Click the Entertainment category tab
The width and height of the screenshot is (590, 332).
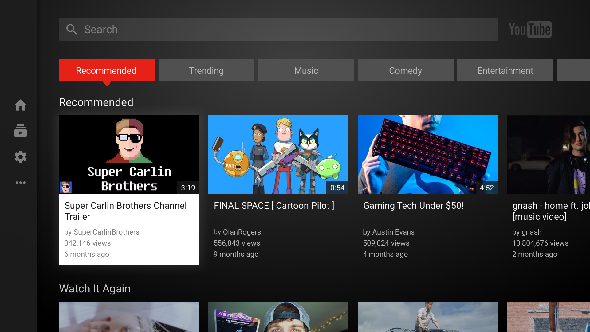pos(505,70)
